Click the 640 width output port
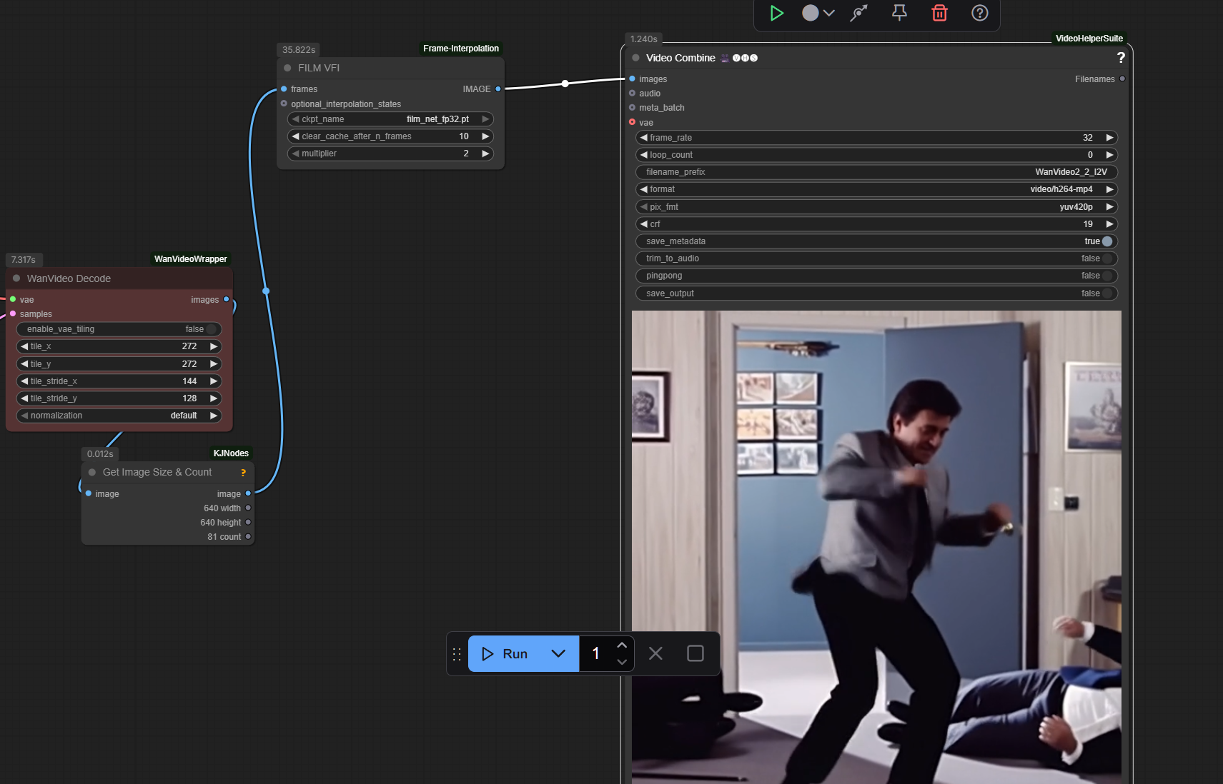 [x=248, y=508]
